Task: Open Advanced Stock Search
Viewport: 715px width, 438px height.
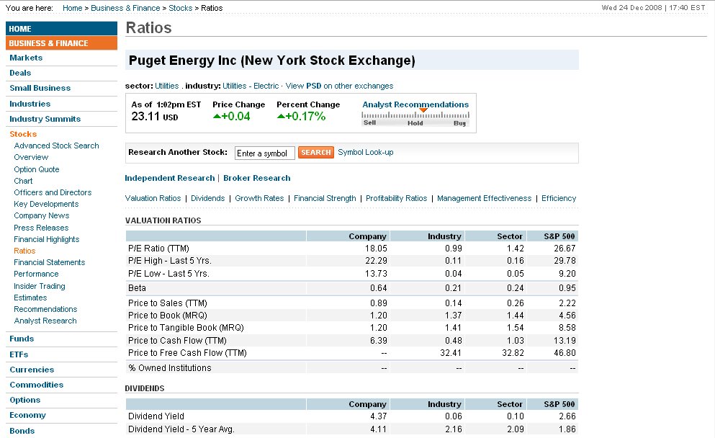Action: [57, 146]
